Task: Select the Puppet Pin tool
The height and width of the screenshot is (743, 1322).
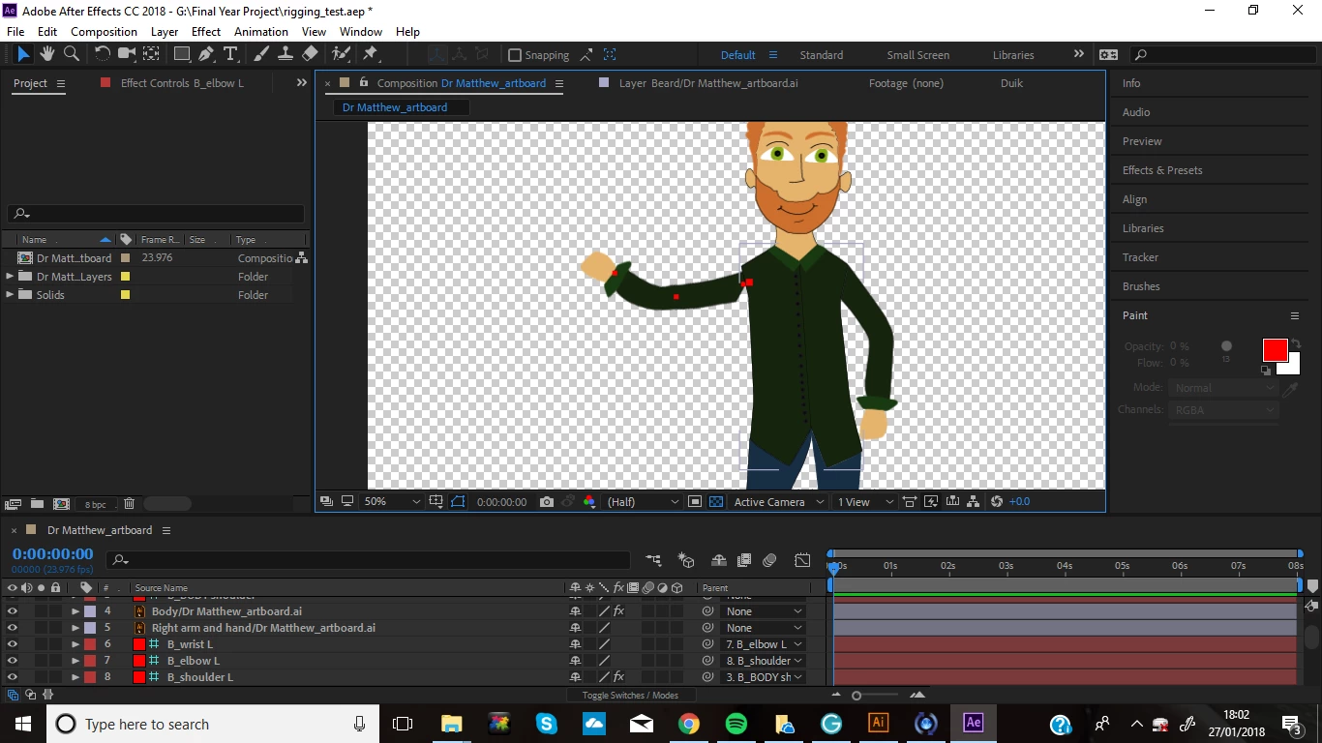Action: pos(370,54)
